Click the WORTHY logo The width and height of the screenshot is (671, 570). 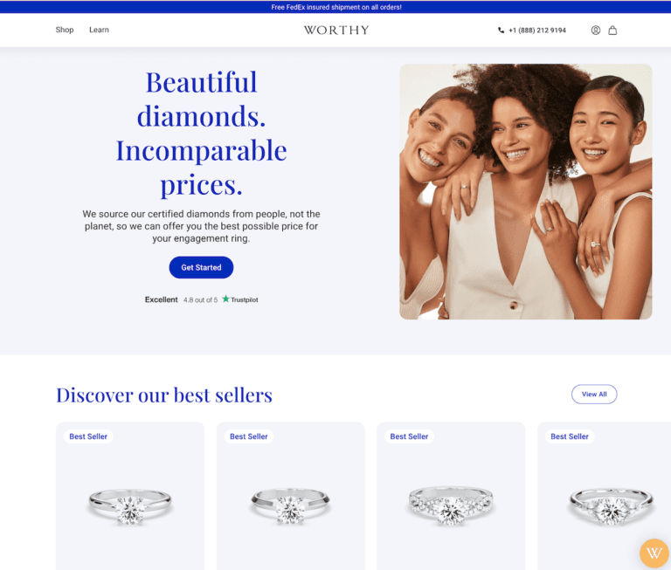(336, 30)
